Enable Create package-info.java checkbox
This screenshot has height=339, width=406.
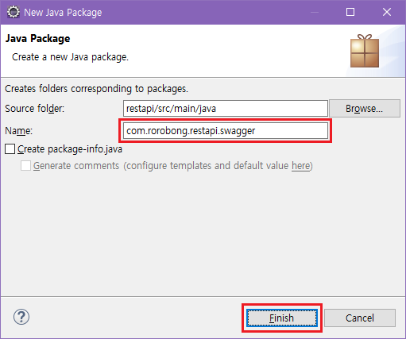tap(10, 149)
